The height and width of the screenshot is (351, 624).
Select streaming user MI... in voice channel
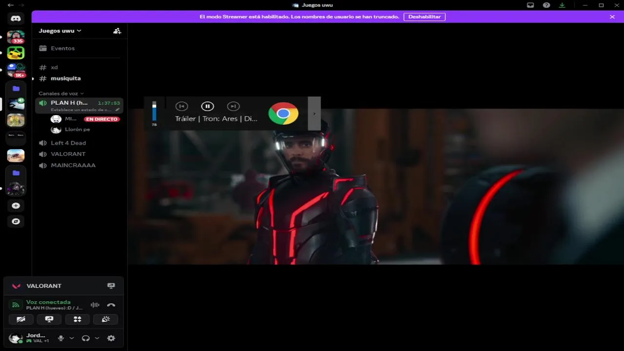[71, 119]
